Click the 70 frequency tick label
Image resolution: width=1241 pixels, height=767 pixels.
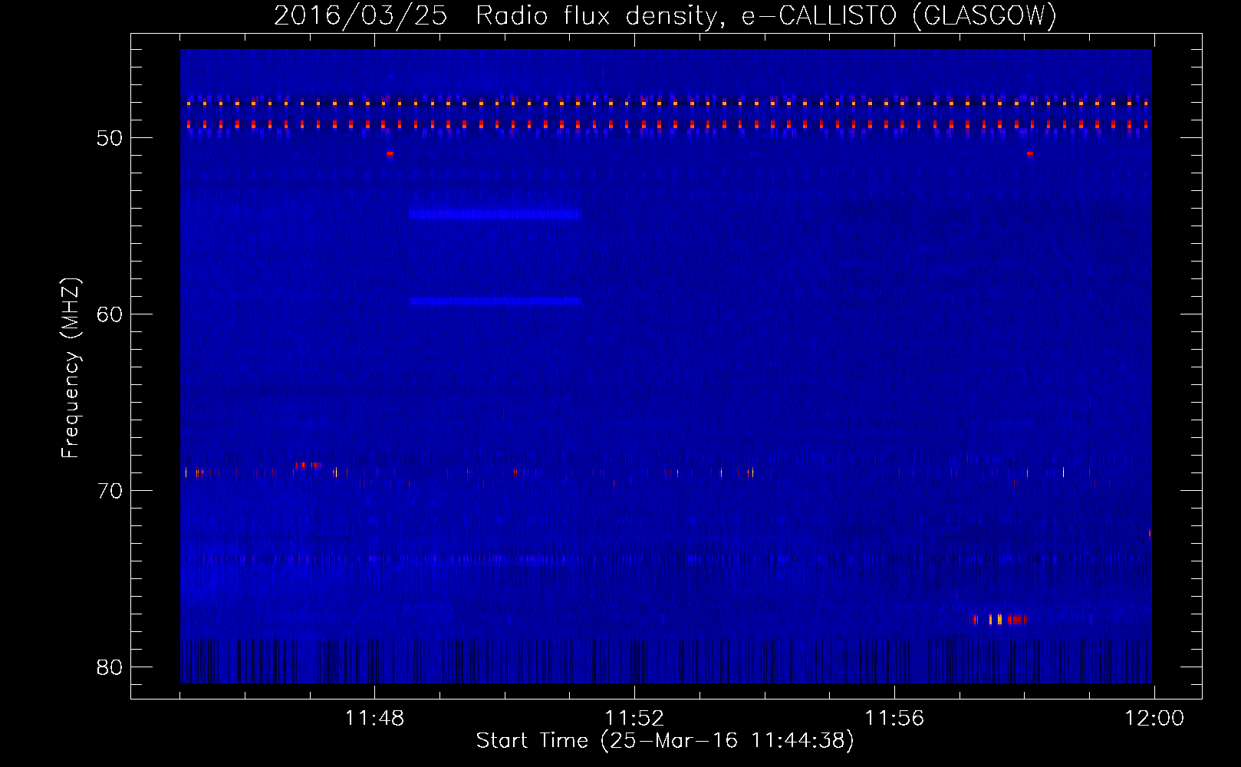point(110,491)
